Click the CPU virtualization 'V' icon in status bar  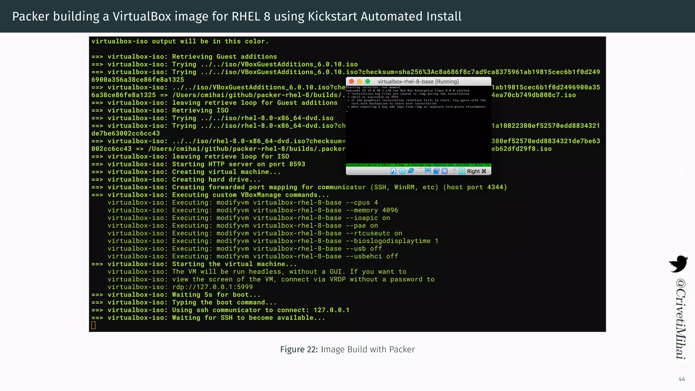click(x=445, y=171)
